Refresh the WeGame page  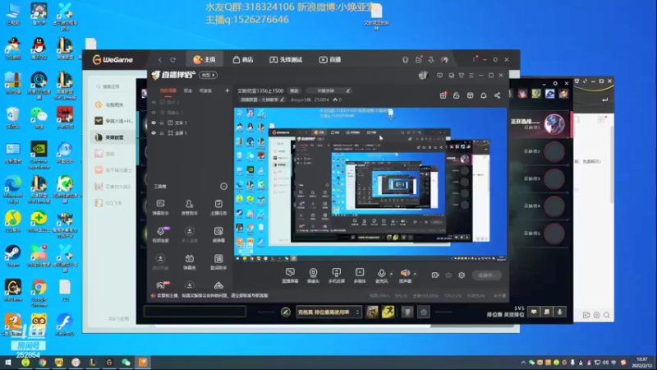tap(173, 59)
